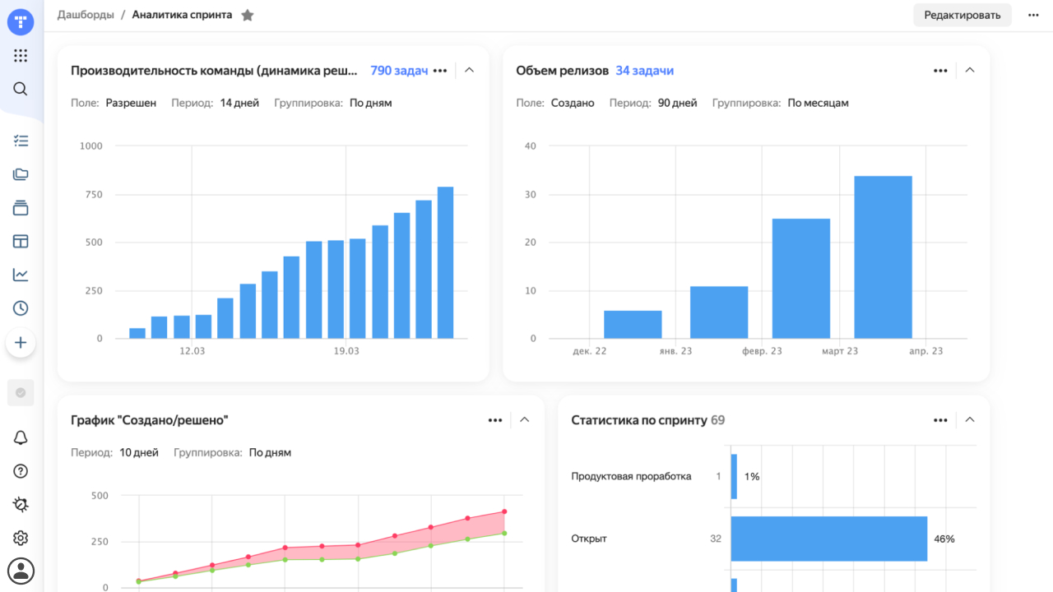Open the queues stack icon in sidebar

point(21,208)
